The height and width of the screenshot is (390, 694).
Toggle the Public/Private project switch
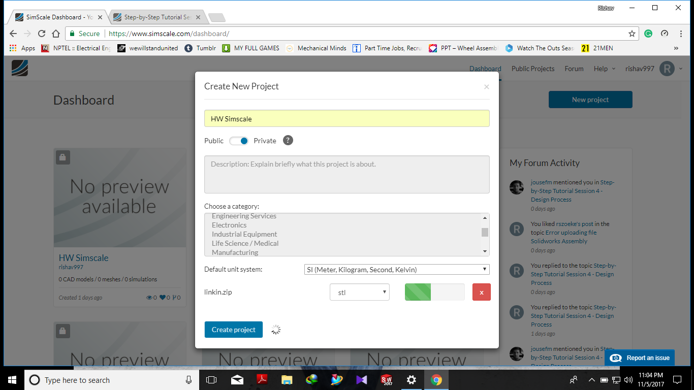pos(239,141)
